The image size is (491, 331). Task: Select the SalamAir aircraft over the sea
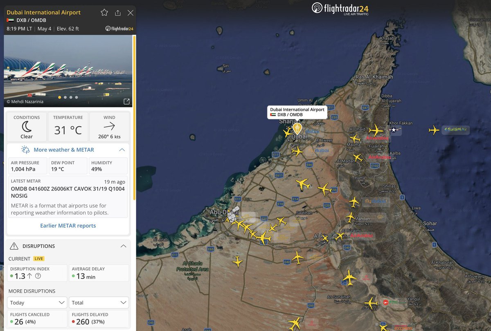[434, 130]
